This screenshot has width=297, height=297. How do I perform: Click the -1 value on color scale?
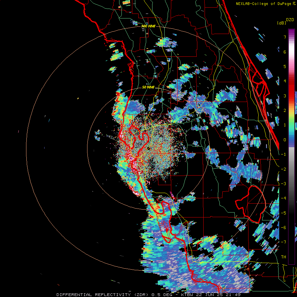tap(283, 154)
